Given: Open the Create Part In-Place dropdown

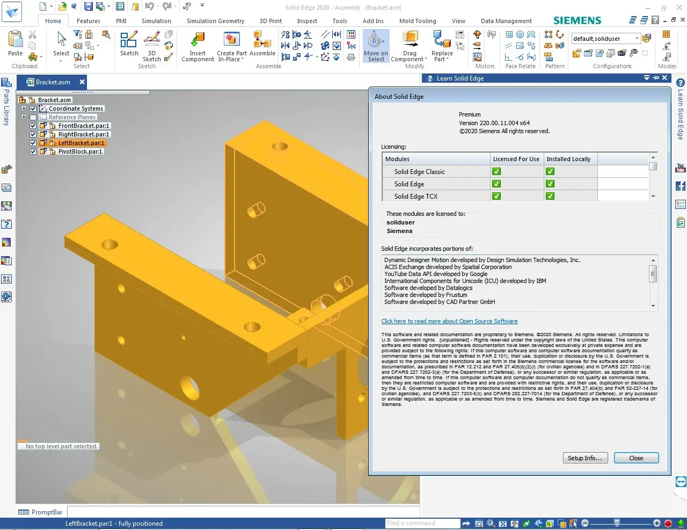Looking at the screenshot, I should 243,60.
